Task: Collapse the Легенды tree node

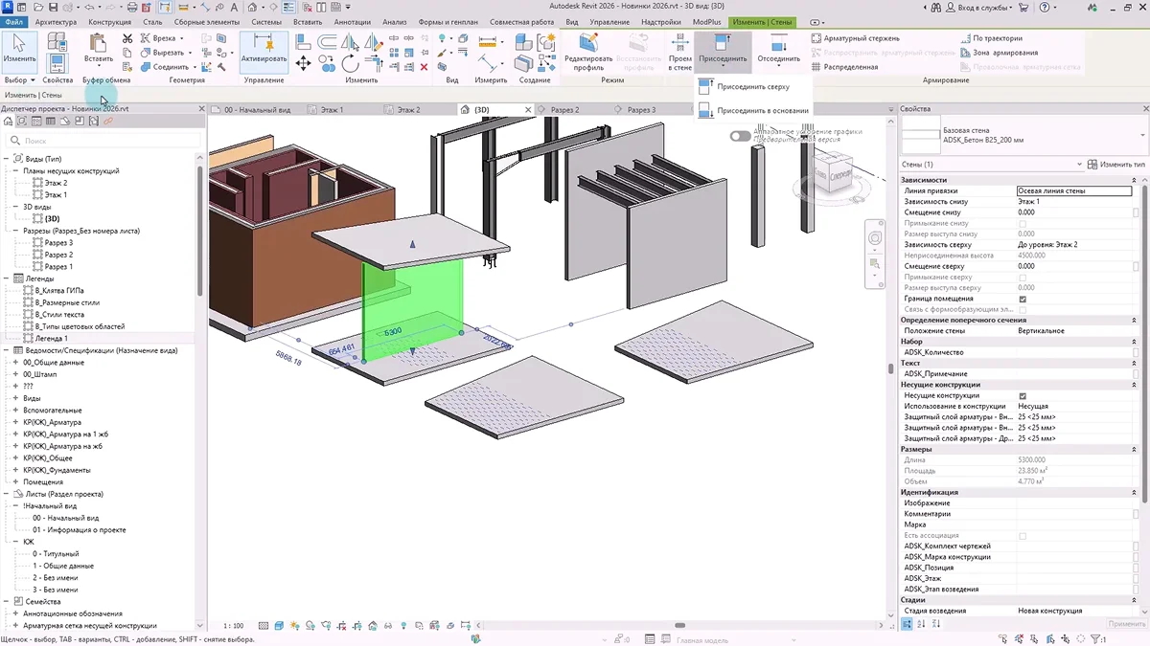Action: pyautogui.click(x=6, y=278)
